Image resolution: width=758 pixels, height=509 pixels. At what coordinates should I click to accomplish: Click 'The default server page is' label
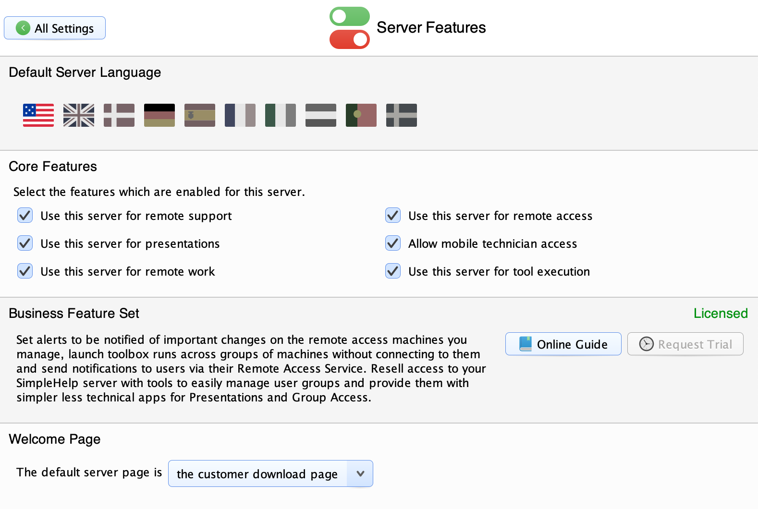coord(89,473)
